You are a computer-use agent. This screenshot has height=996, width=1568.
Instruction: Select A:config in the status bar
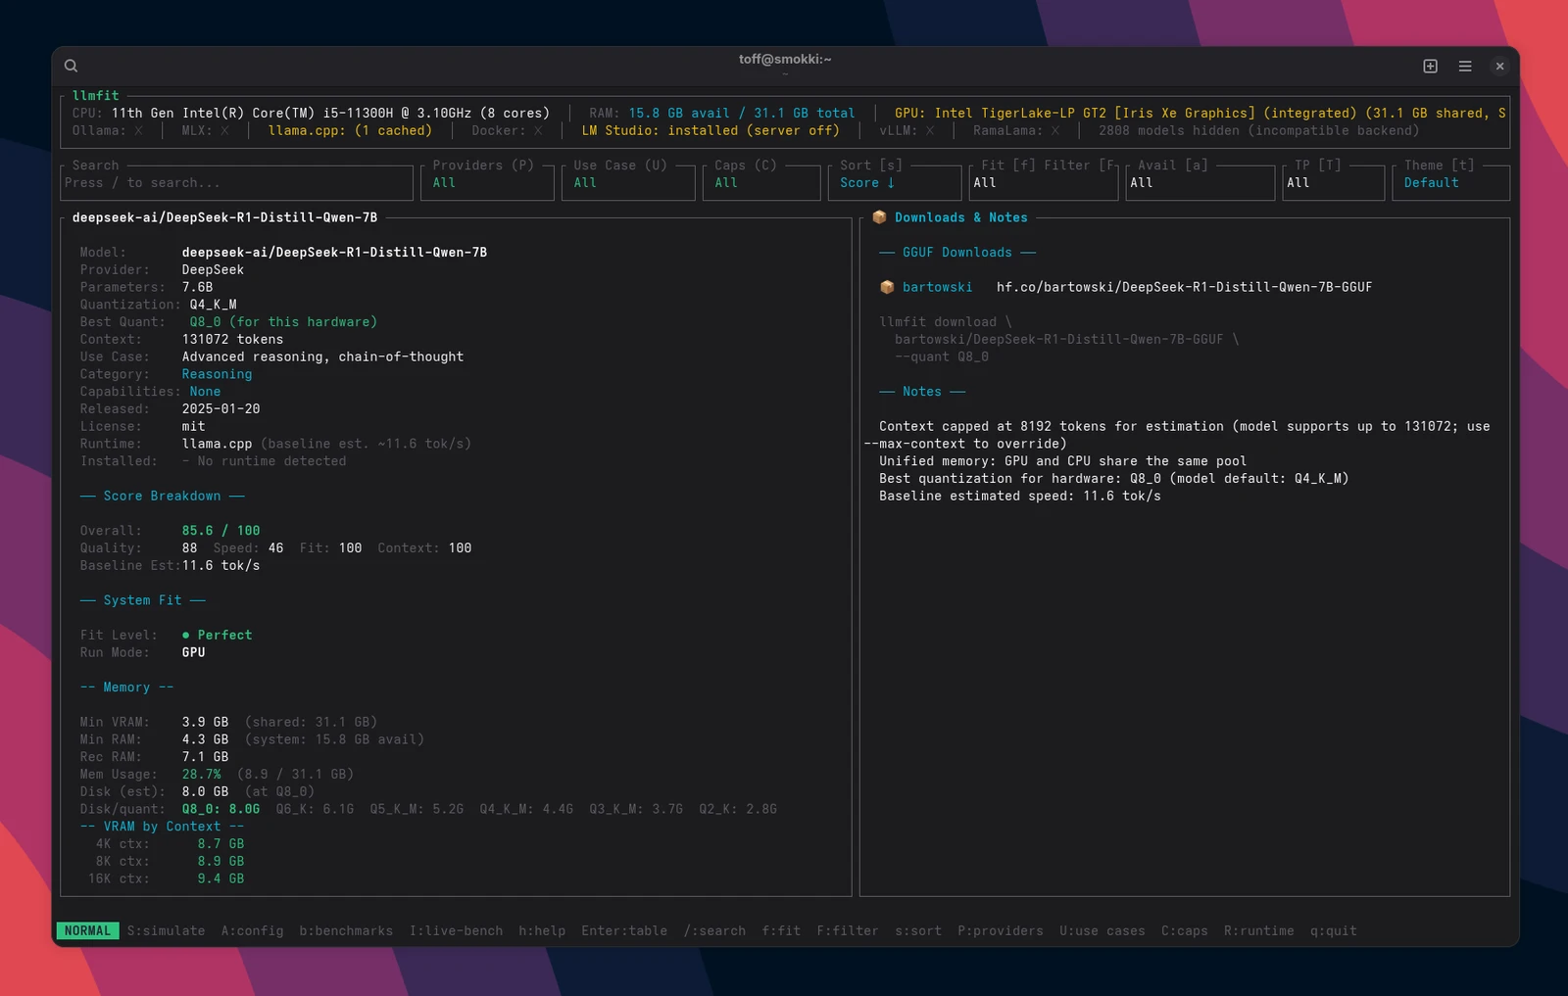(252, 930)
